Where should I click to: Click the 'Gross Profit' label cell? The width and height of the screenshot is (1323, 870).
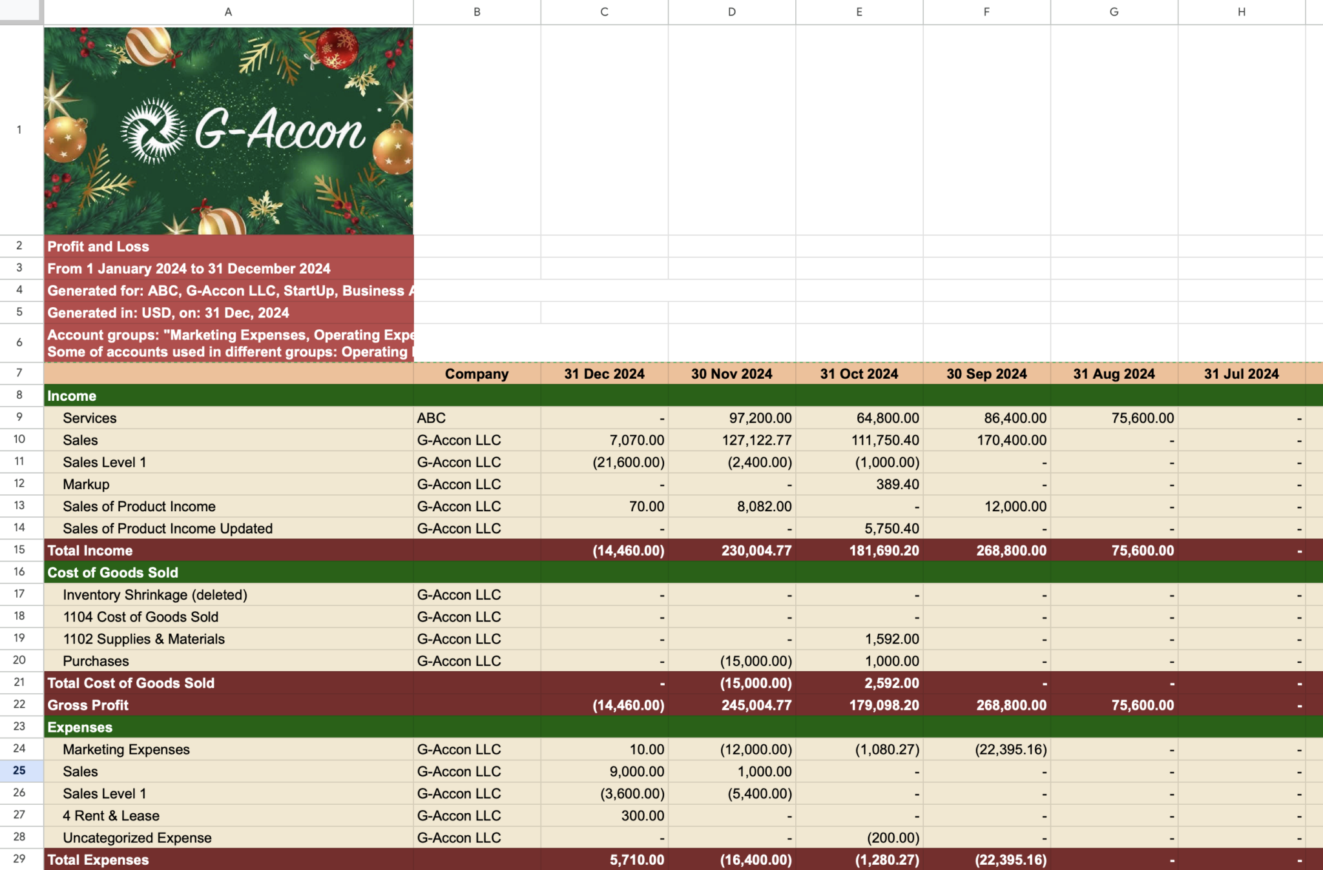229,705
